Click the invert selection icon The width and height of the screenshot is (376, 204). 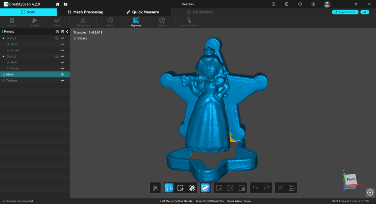219,188
